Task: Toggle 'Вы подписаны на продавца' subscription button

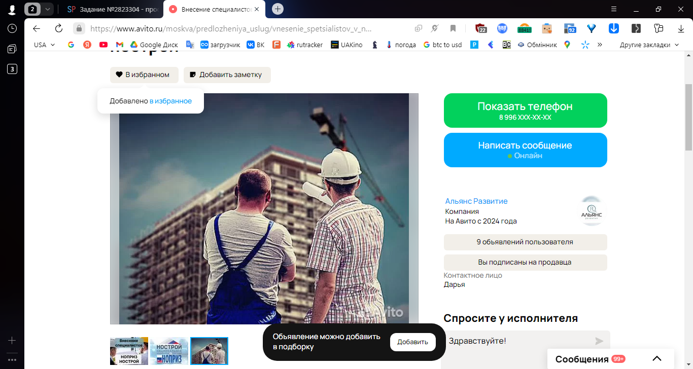Action: [525, 262]
